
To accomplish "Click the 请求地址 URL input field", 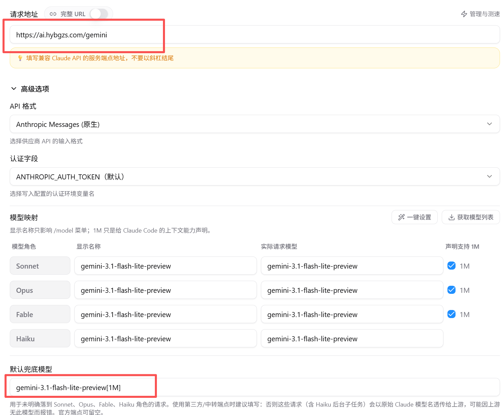I will (x=255, y=34).
